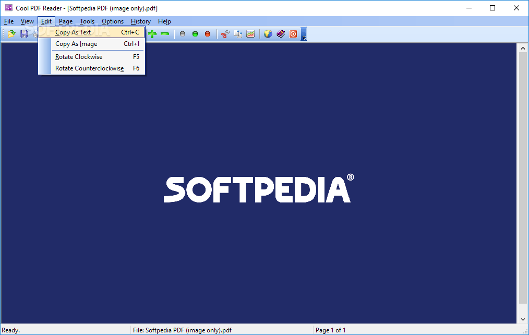Click the Page 1 of 1 status text
Viewport: 529px width, 335px height.
pos(331,330)
